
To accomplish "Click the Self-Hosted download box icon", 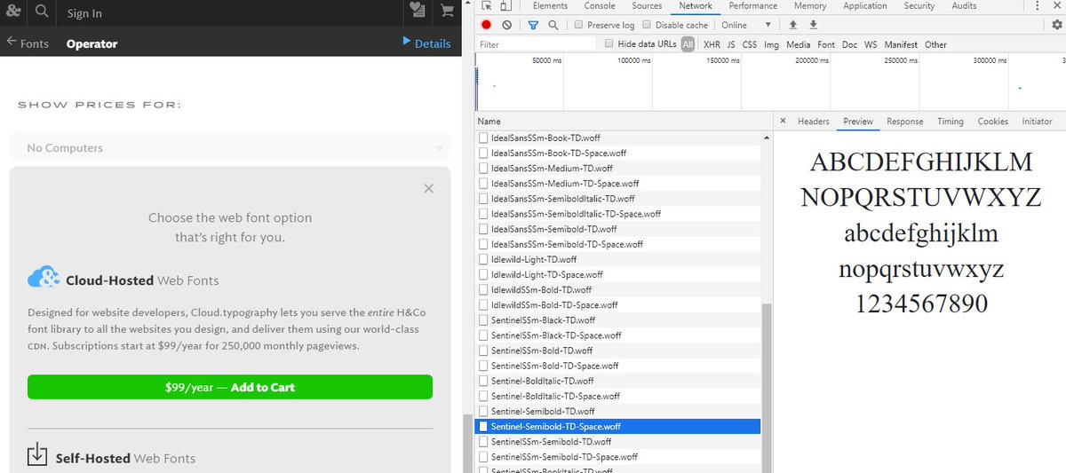I will tap(37, 454).
